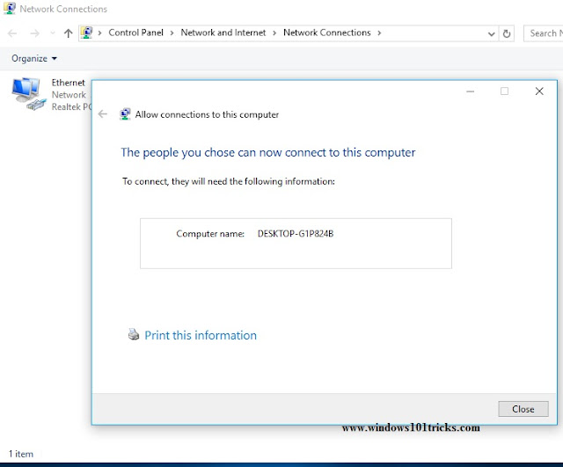Image resolution: width=563 pixels, height=467 pixels.
Task: Minimize the Allow connections dialog
Action: point(470,91)
